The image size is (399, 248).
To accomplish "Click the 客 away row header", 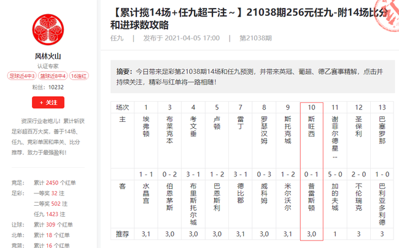I will point(122,186).
